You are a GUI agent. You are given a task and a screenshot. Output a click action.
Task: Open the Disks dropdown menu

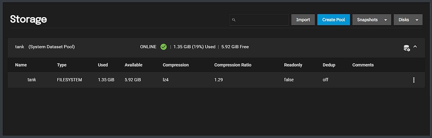[408, 20]
